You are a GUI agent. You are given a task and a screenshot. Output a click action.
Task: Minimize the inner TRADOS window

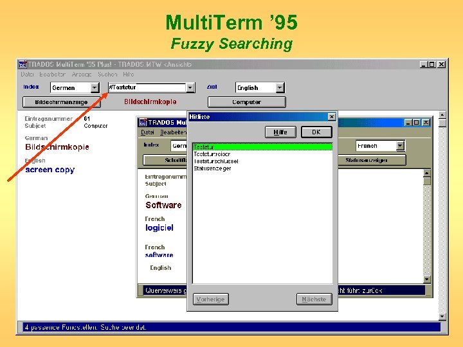[408, 123]
